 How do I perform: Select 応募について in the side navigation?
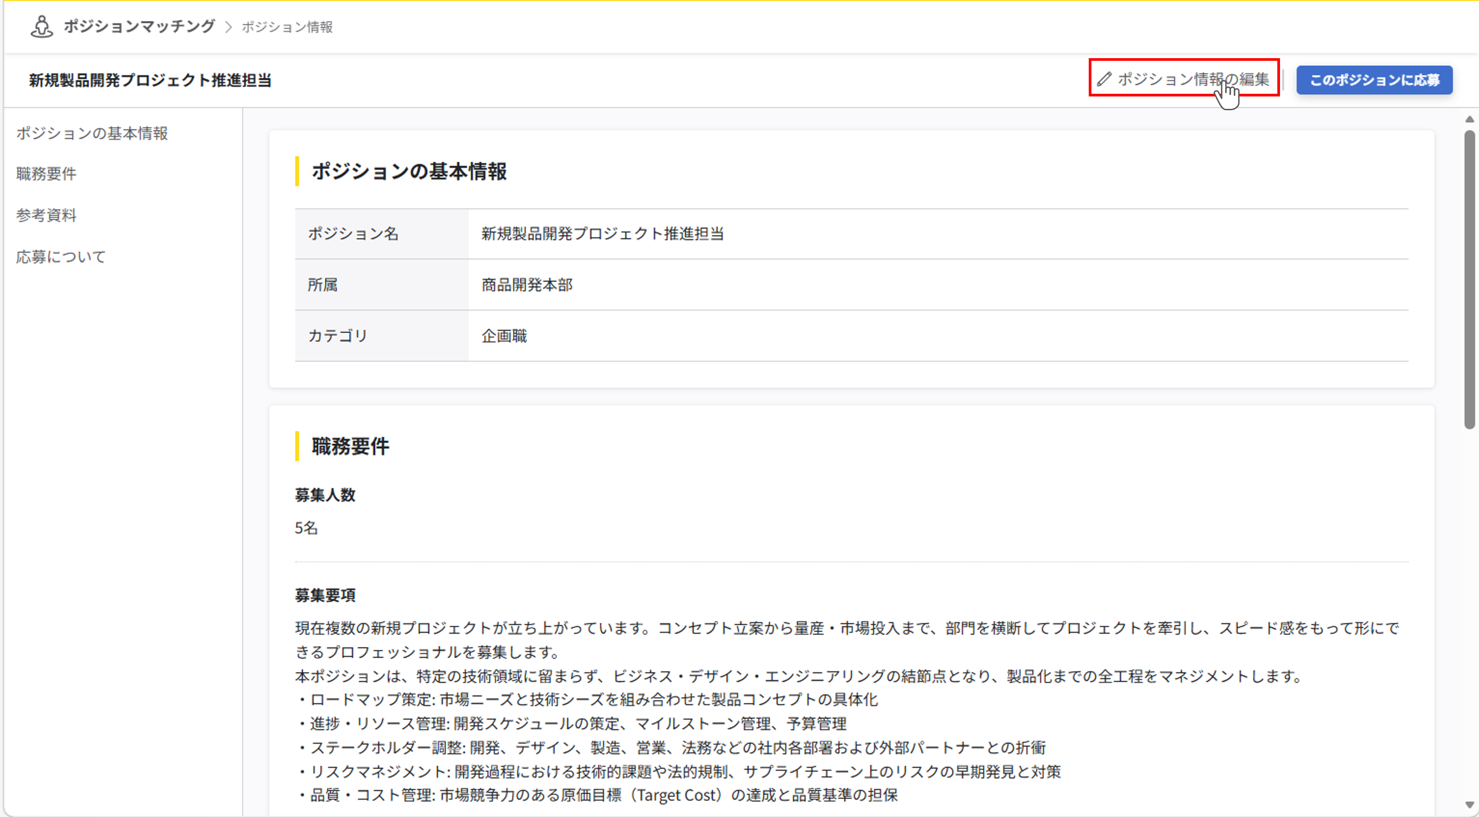(x=61, y=257)
